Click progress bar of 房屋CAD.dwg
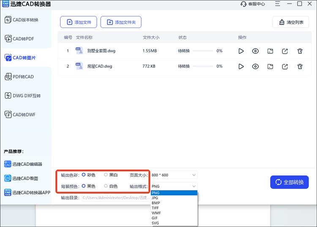The image size is (317, 227). coord(203,66)
